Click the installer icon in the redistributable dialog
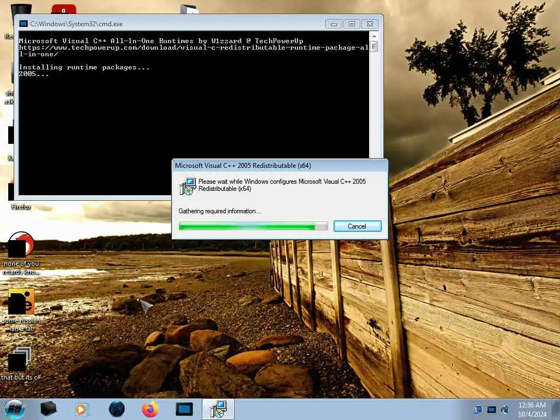The width and height of the screenshot is (560, 420). coord(188,186)
